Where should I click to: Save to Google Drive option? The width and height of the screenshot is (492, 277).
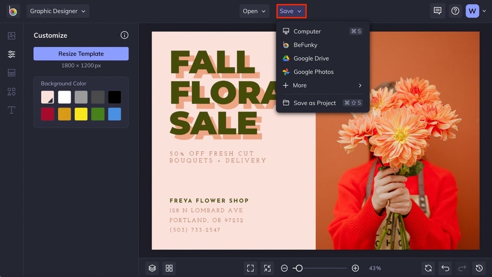coord(311,58)
